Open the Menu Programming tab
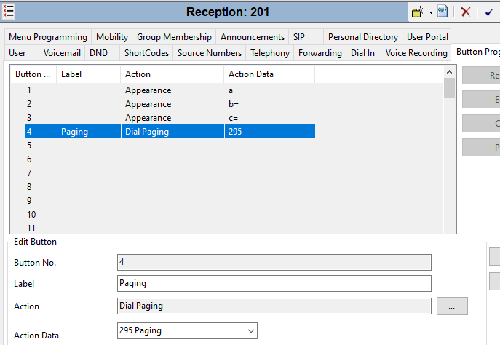This screenshot has width=500, height=345. [48, 37]
